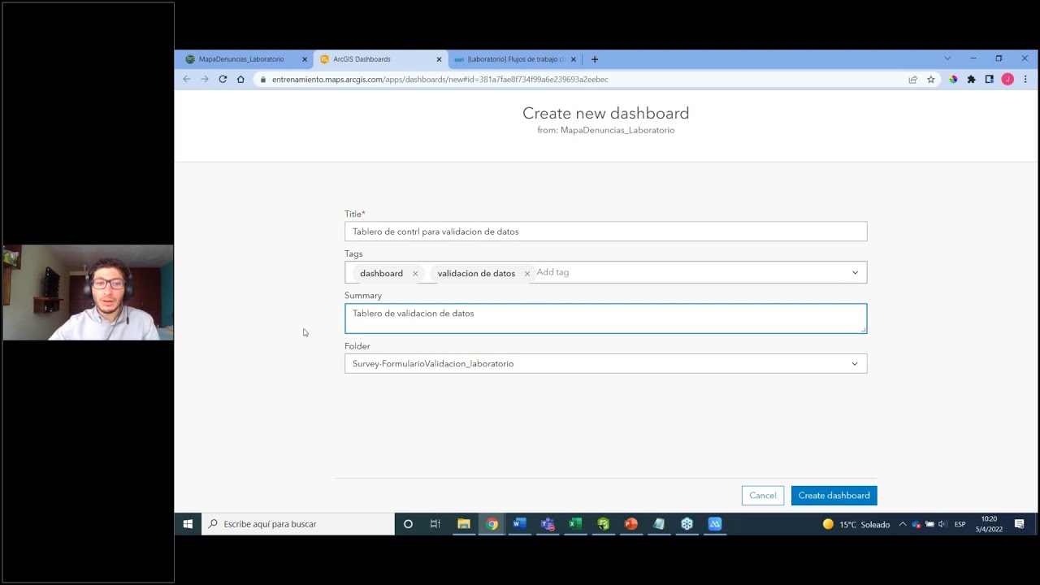This screenshot has height=585, width=1040.
Task: Click the Summary text area
Action: coord(605,318)
